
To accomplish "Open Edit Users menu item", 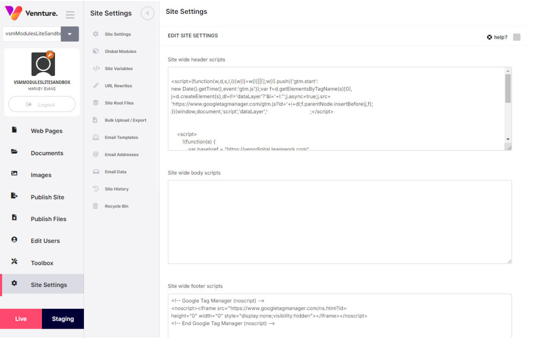I will point(45,241).
